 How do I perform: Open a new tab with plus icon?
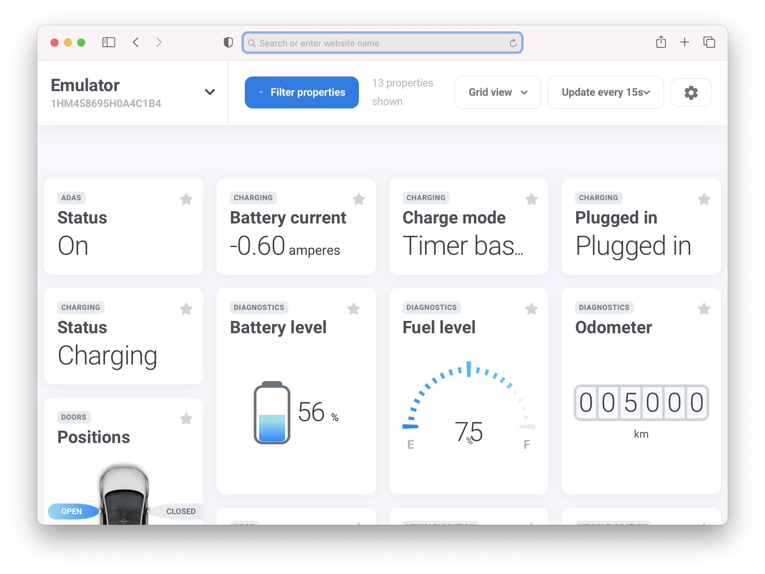685,42
